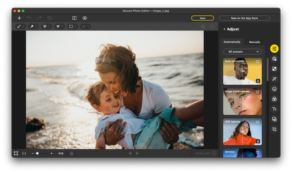The image size is (292, 173).
Task: Select the Brush tool in the toolbar
Action: (x=19, y=26)
